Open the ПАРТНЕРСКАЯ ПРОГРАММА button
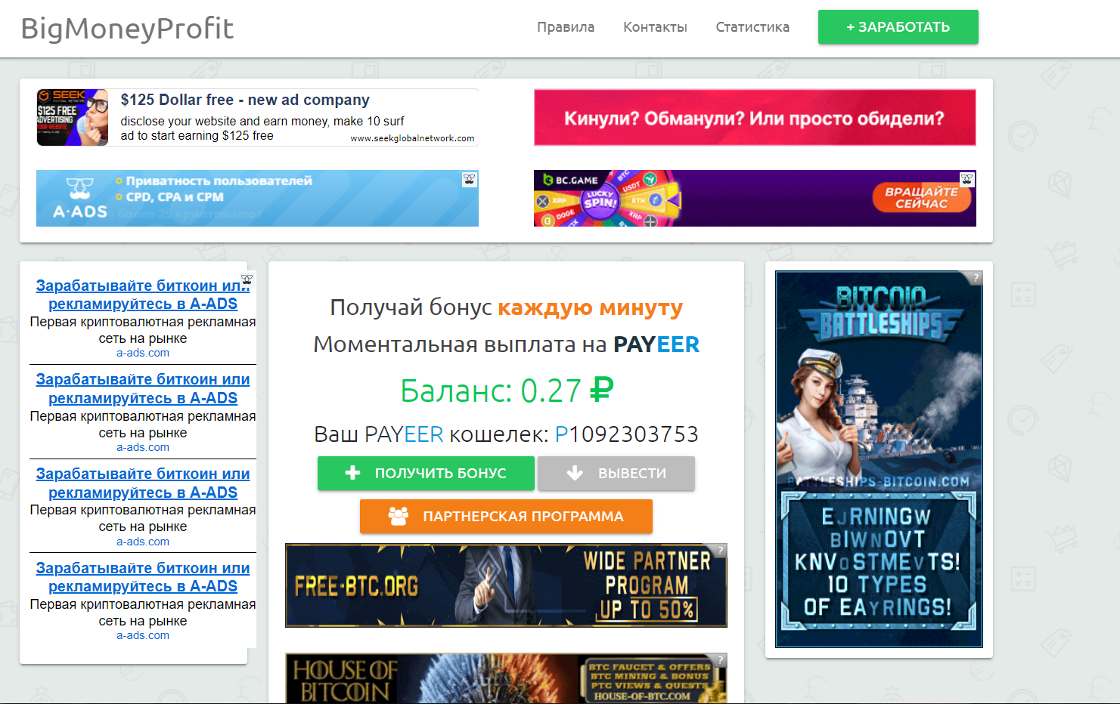The height and width of the screenshot is (704, 1120). tap(506, 517)
